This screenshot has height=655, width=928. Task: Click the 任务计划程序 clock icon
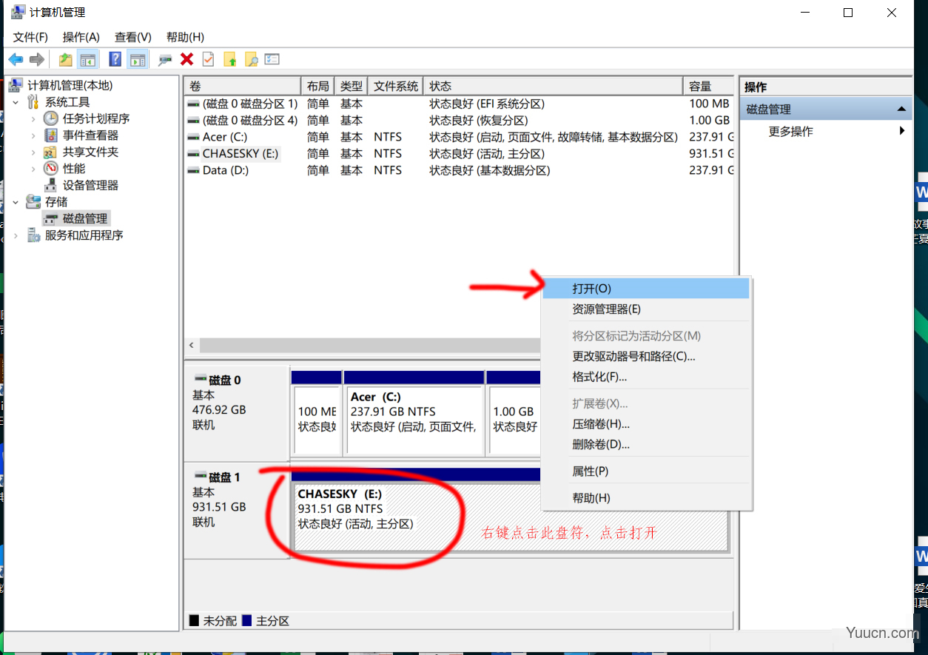[50, 118]
